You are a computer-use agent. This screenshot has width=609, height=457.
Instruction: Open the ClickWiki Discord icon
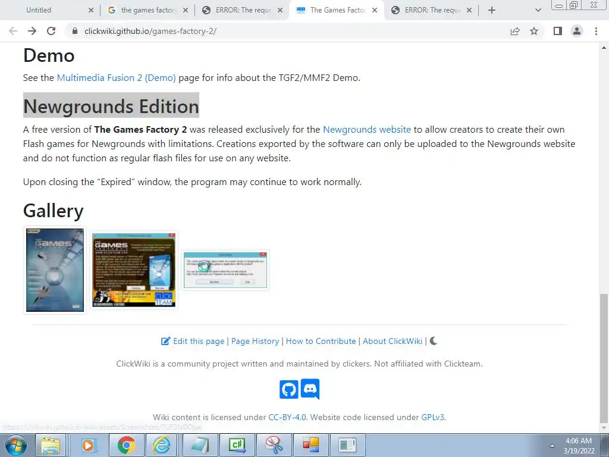310,389
